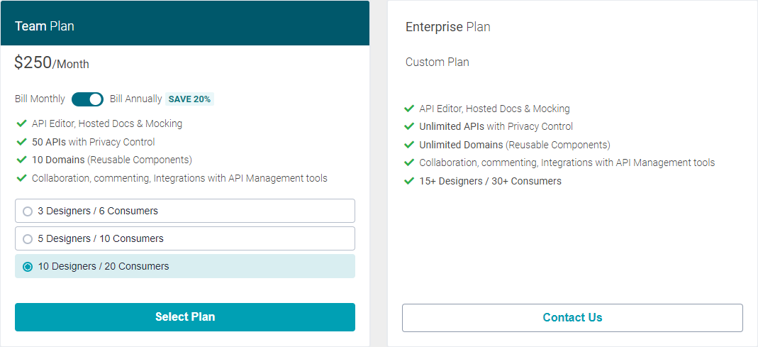Click checkmark beside Enterprise API Editor feature
The image size is (758, 347).
tap(409, 109)
